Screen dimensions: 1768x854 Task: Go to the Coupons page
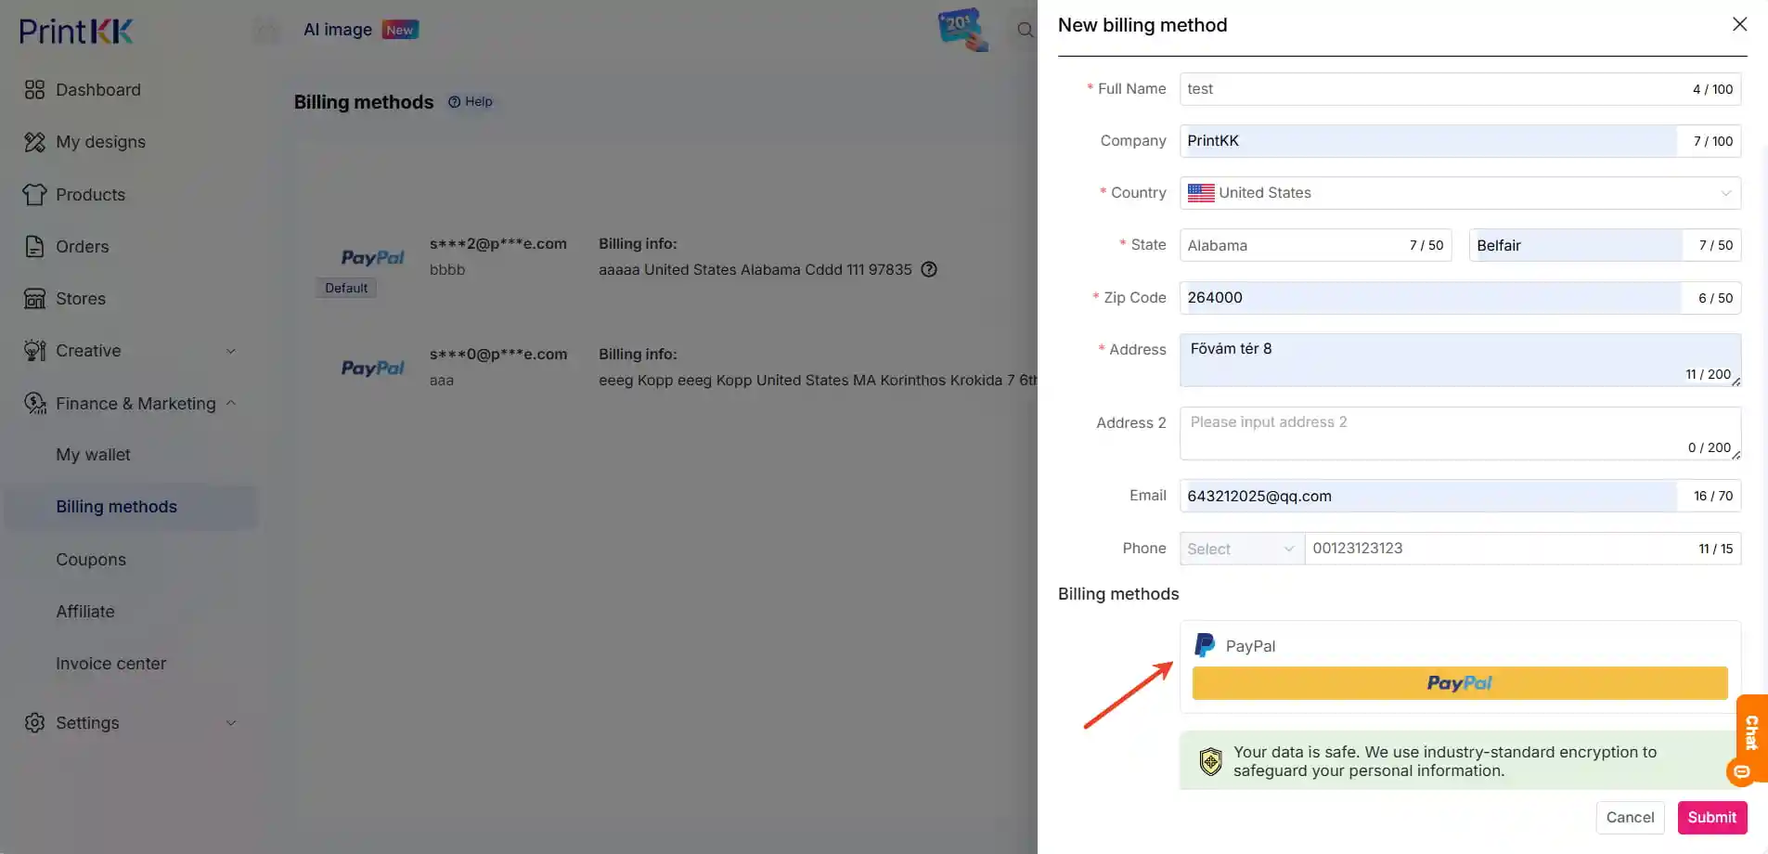tap(91, 559)
